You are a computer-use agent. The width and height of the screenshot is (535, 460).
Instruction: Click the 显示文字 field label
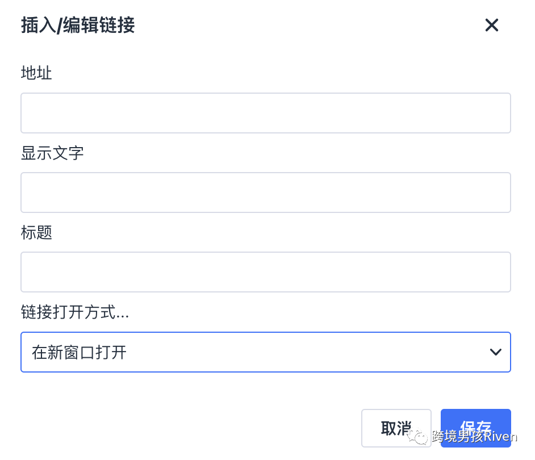click(52, 152)
